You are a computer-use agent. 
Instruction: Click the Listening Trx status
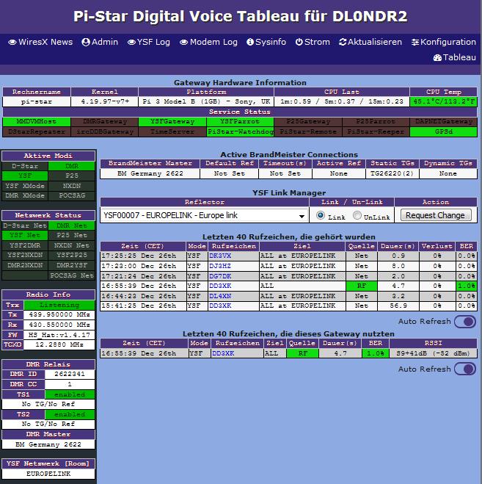pos(59,305)
